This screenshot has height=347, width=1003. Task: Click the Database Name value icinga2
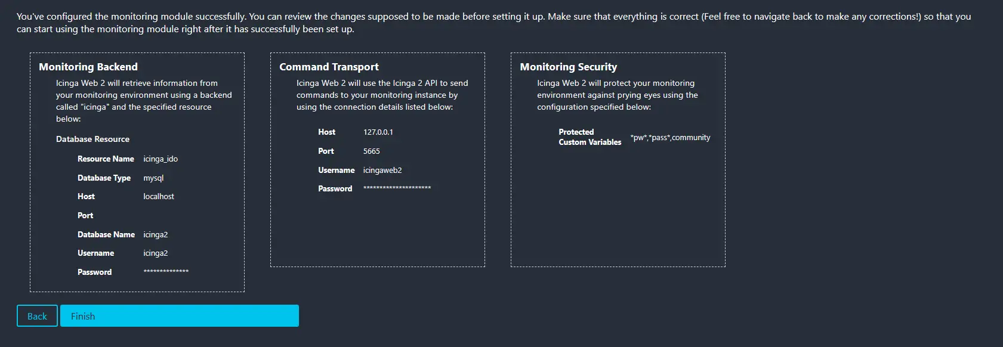156,235
